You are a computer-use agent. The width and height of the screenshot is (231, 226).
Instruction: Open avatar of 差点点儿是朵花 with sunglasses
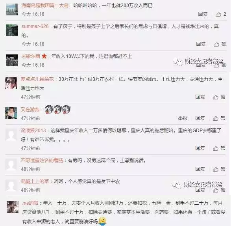pyautogui.click(x=11, y=83)
